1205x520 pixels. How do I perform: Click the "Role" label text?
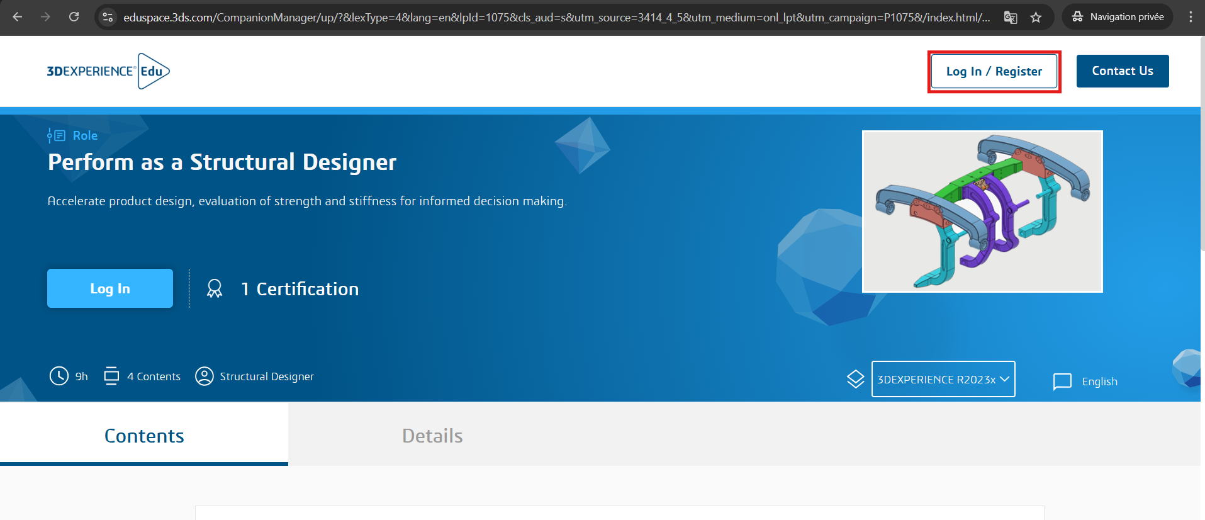[85, 135]
